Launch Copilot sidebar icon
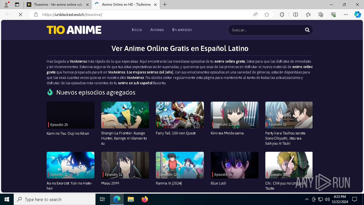 (357, 15)
